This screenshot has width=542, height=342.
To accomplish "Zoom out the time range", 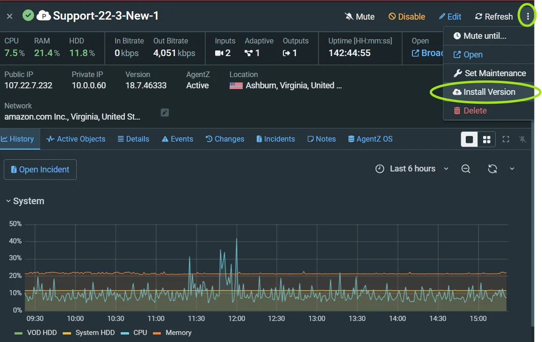I will [x=466, y=169].
